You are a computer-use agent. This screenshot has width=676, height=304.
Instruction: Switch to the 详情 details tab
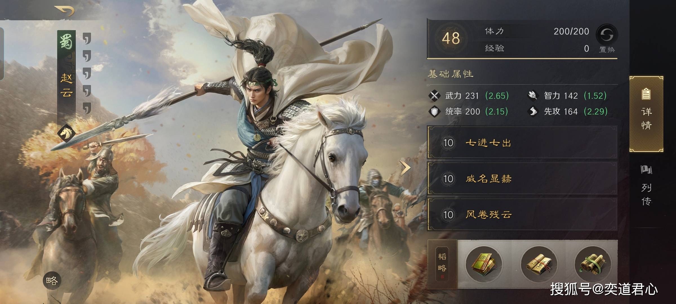pyautogui.click(x=646, y=114)
